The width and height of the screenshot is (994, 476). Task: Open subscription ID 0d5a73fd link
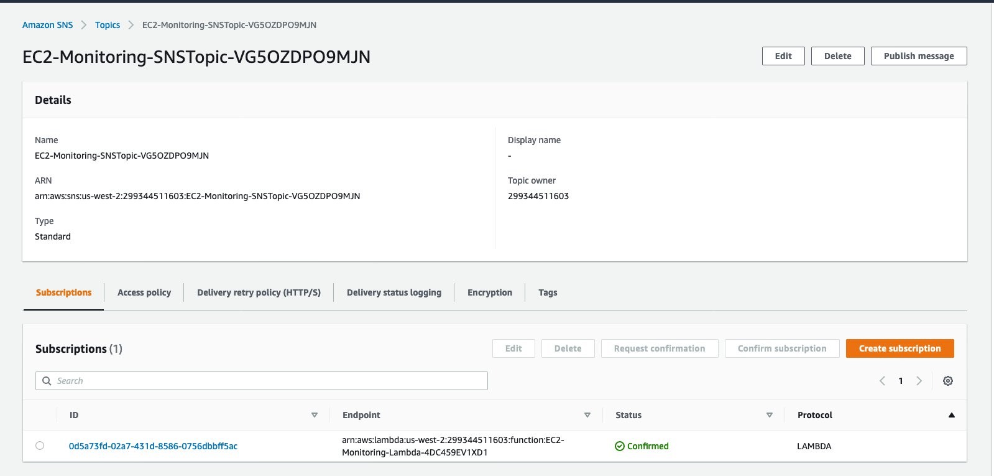tap(153, 446)
